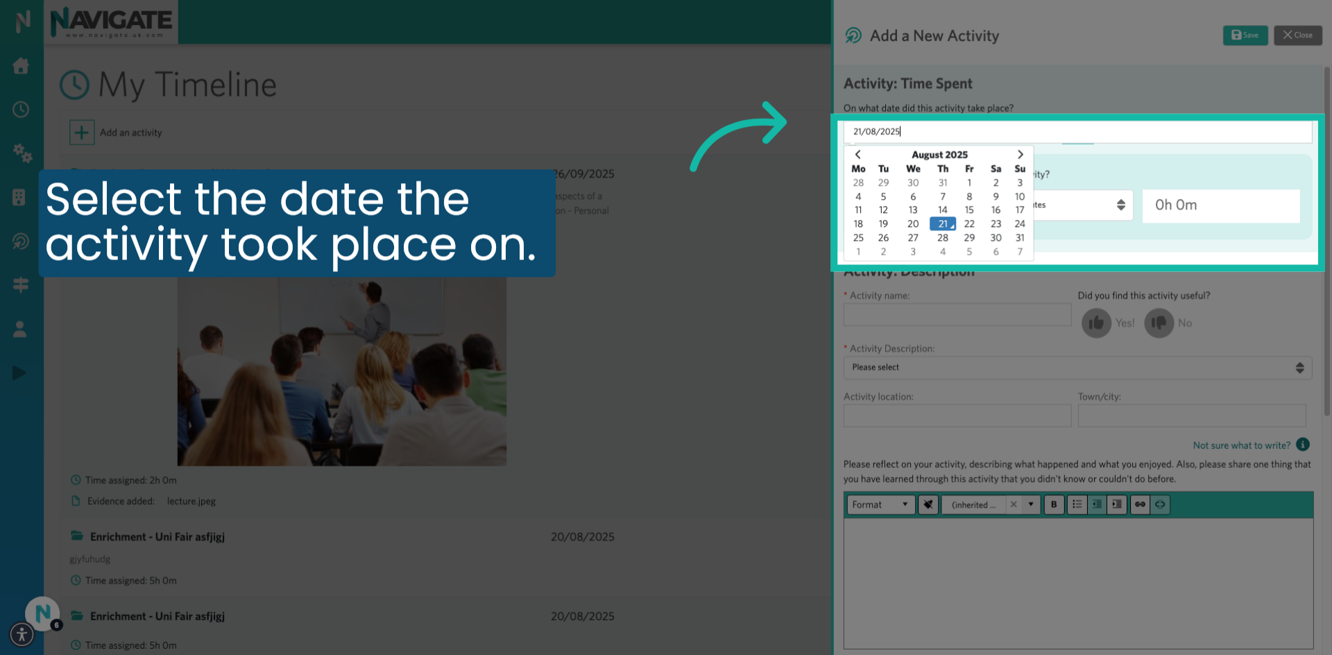This screenshot has height=655, width=1332.
Task: Click the 'Not sure what to write?' link
Action: (x=1242, y=445)
